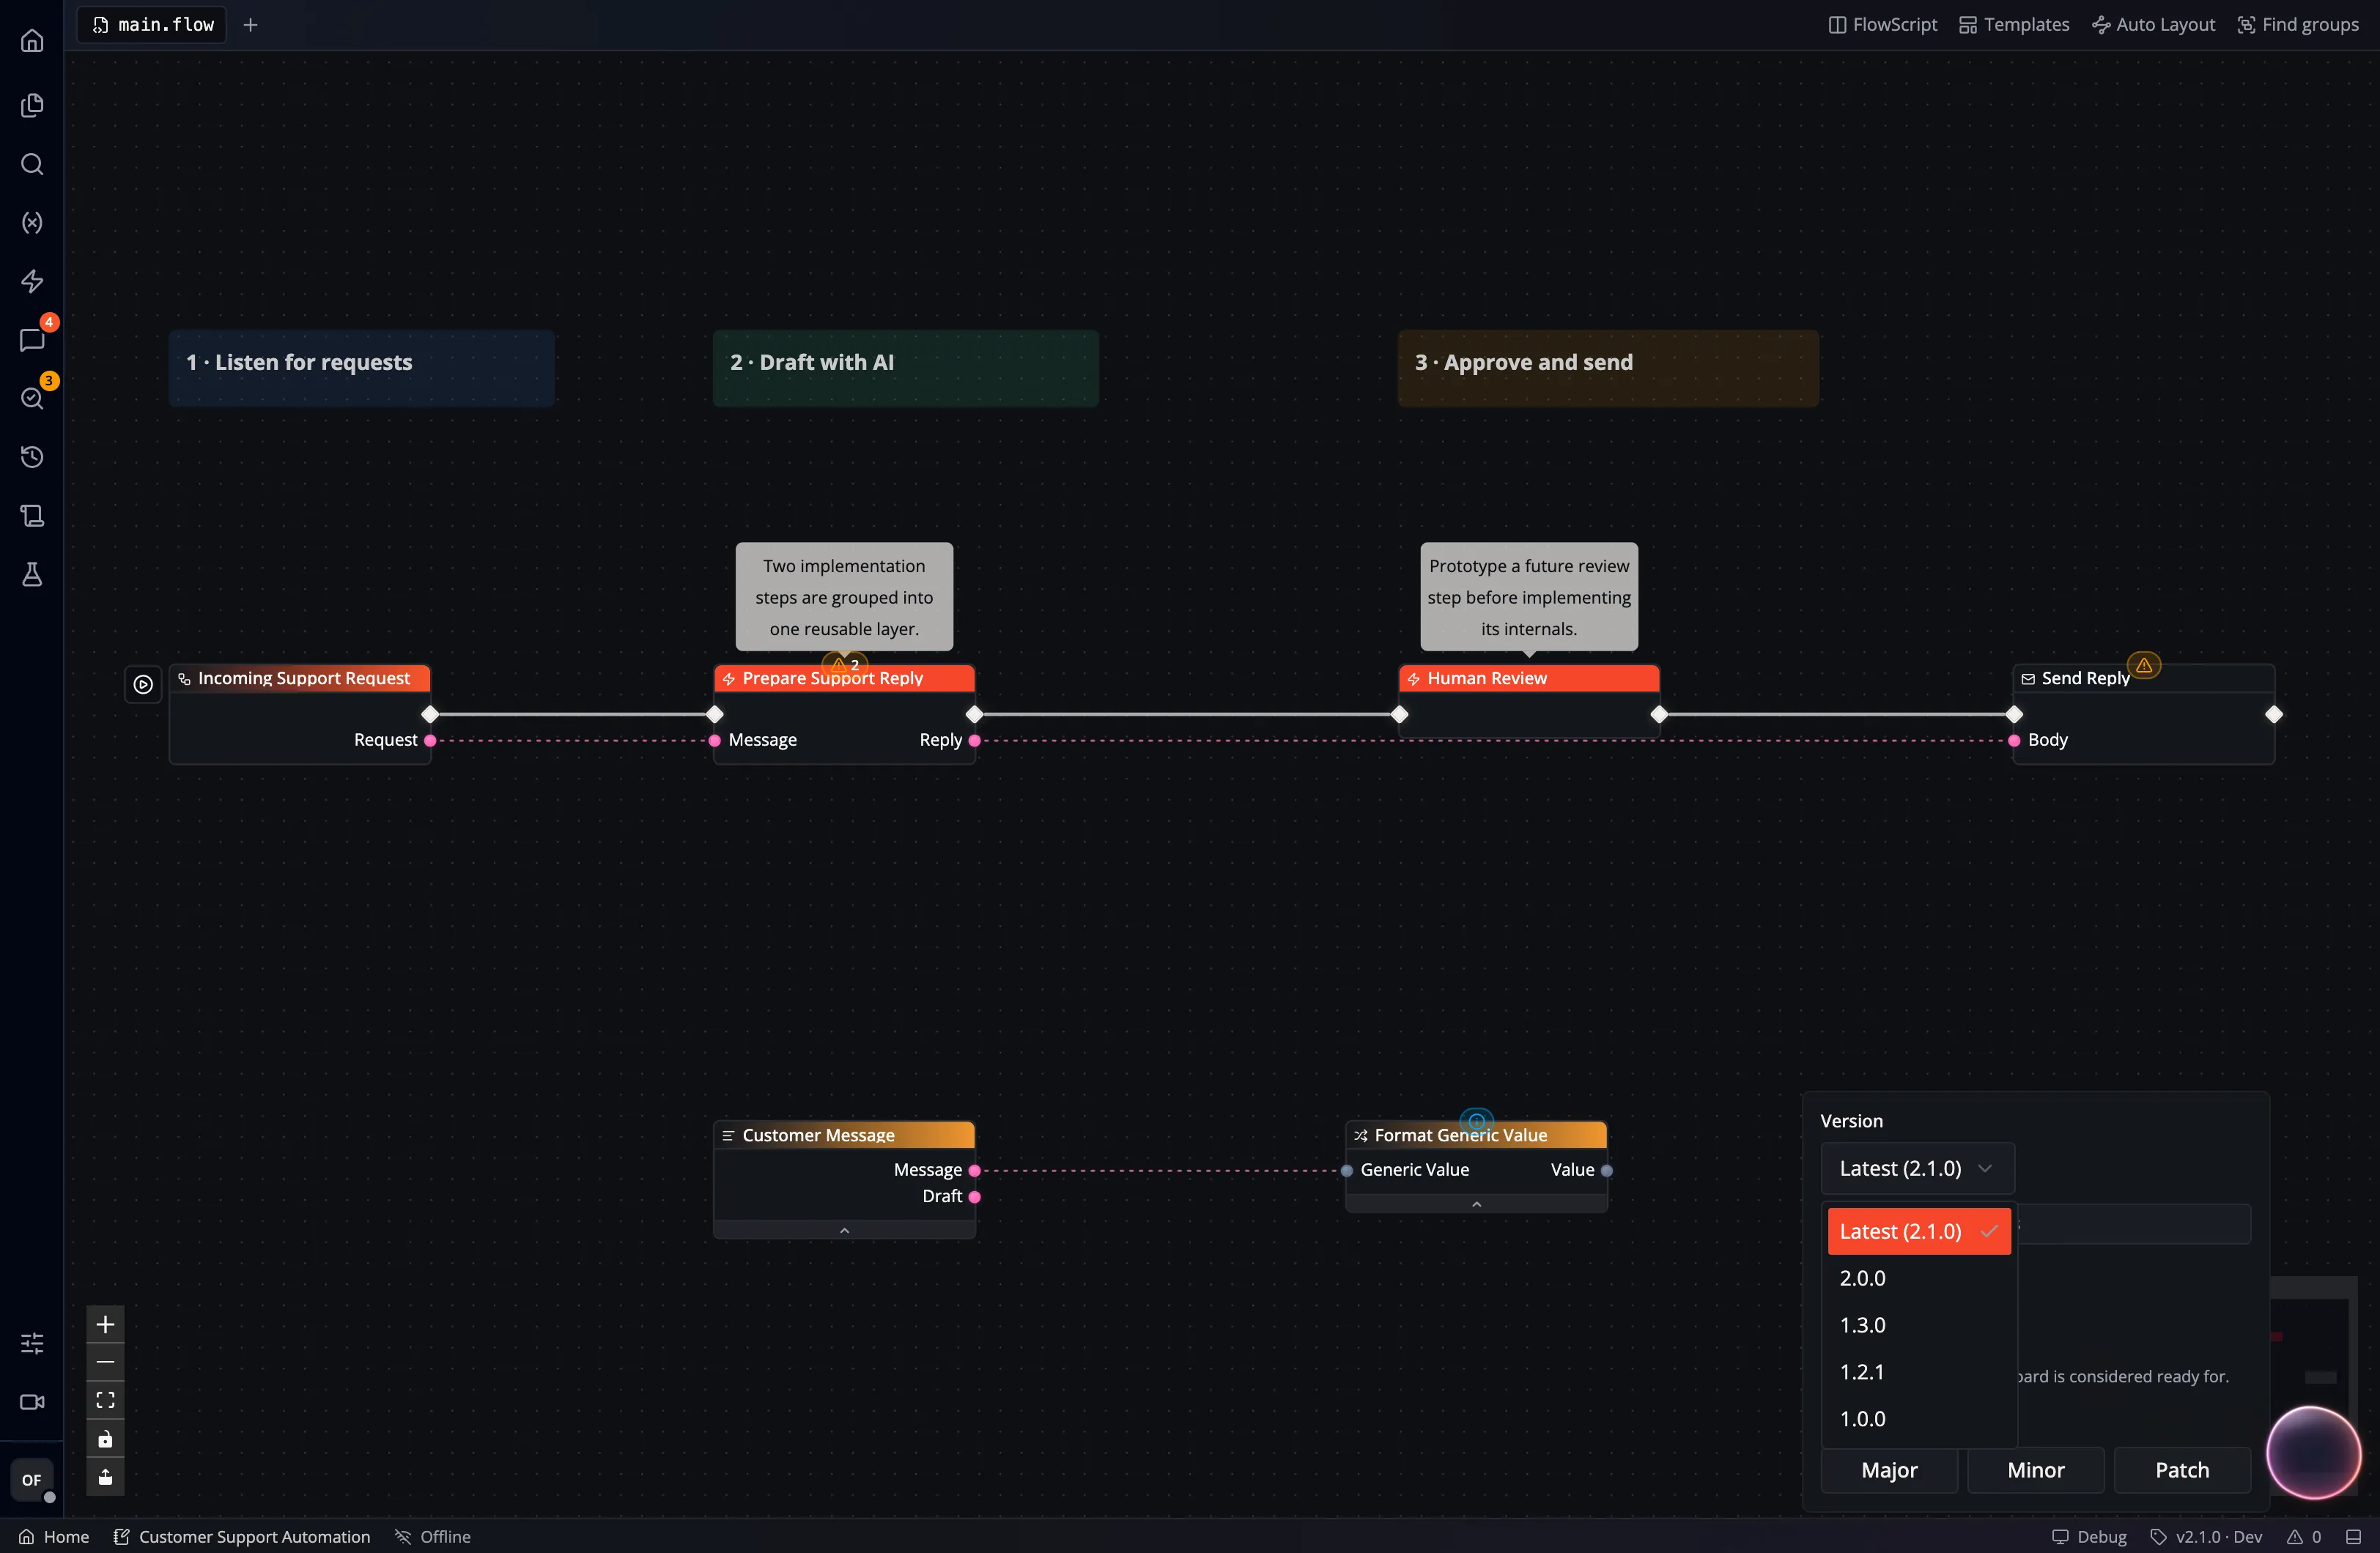Collapse the Customer Message node chevron
2380x1553 pixels.
pyautogui.click(x=844, y=1230)
